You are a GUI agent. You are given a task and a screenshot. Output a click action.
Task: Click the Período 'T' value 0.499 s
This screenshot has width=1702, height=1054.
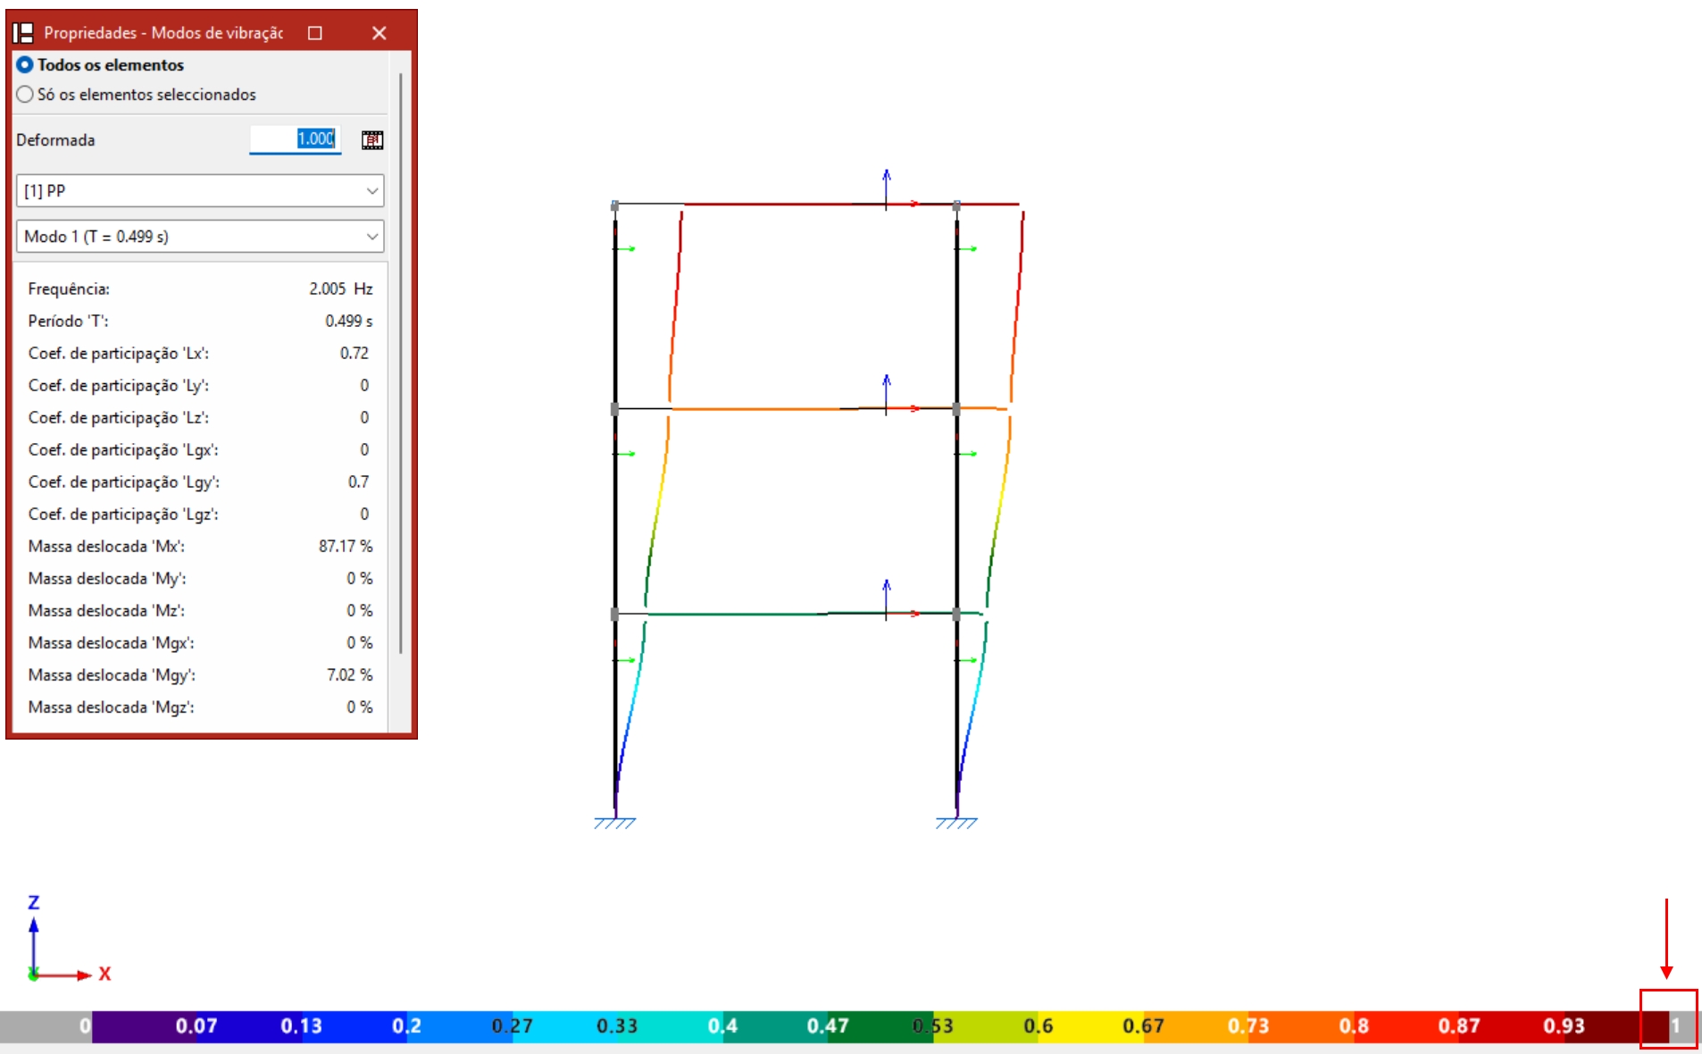349,321
